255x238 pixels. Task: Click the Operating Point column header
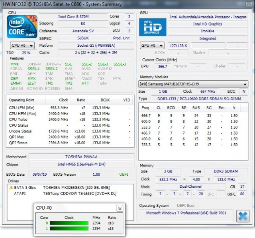[x=26, y=100]
